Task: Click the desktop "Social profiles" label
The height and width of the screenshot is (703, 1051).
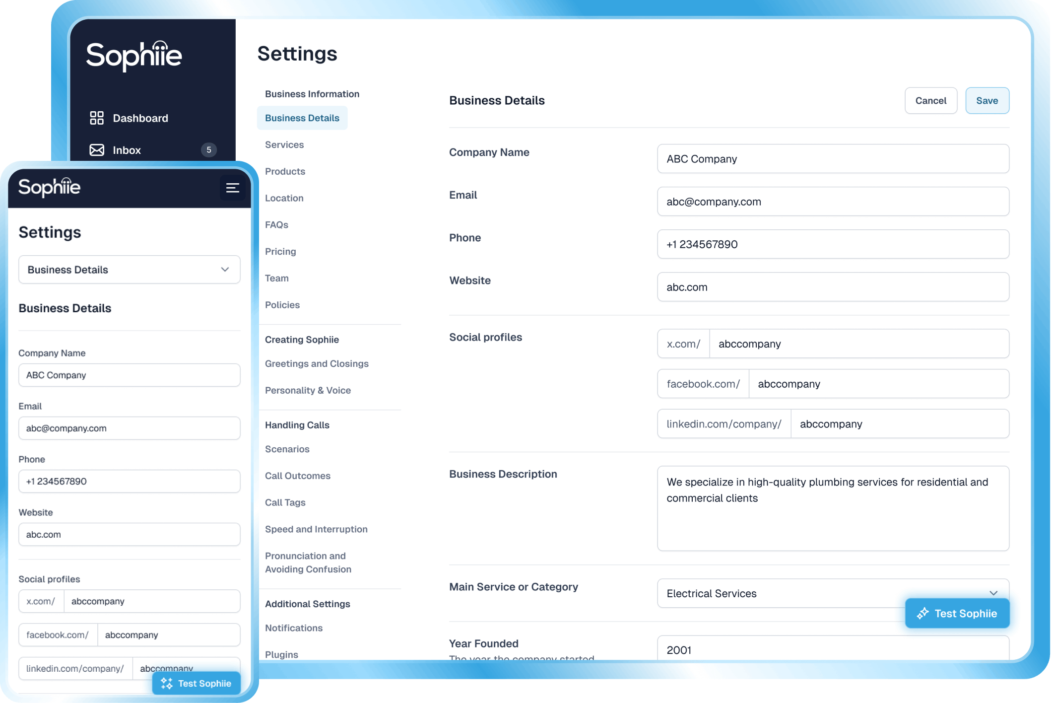Action: 486,338
